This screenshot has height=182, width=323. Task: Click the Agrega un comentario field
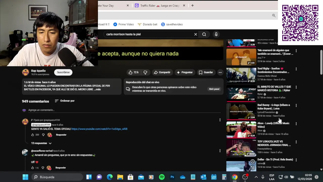(125, 110)
